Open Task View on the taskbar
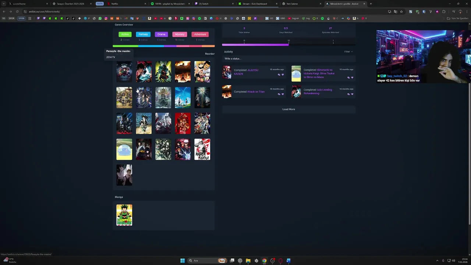The image size is (471, 265). click(x=232, y=261)
